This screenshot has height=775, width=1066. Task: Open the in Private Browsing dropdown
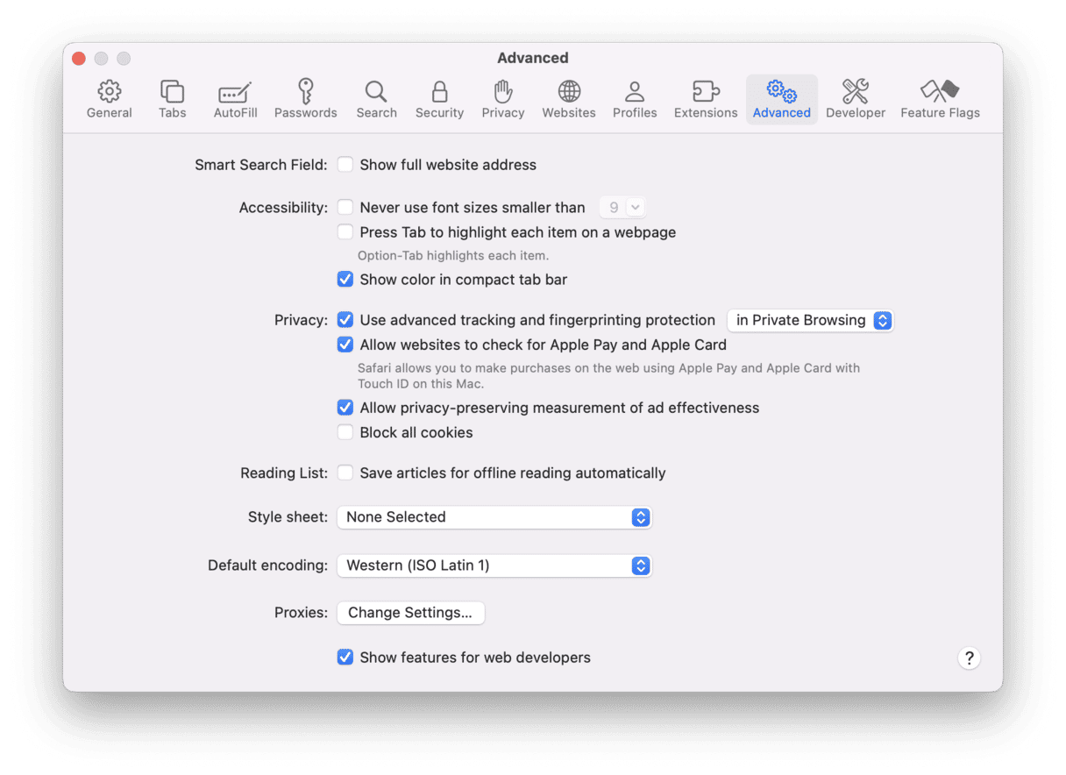point(811,321)
